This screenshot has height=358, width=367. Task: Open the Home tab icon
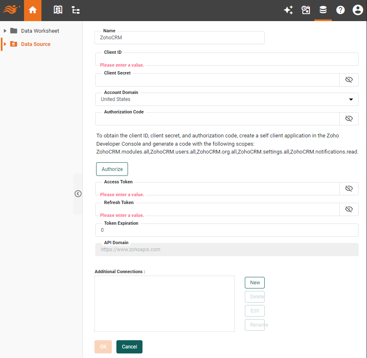pyautogui.click(x=33, y=10)
